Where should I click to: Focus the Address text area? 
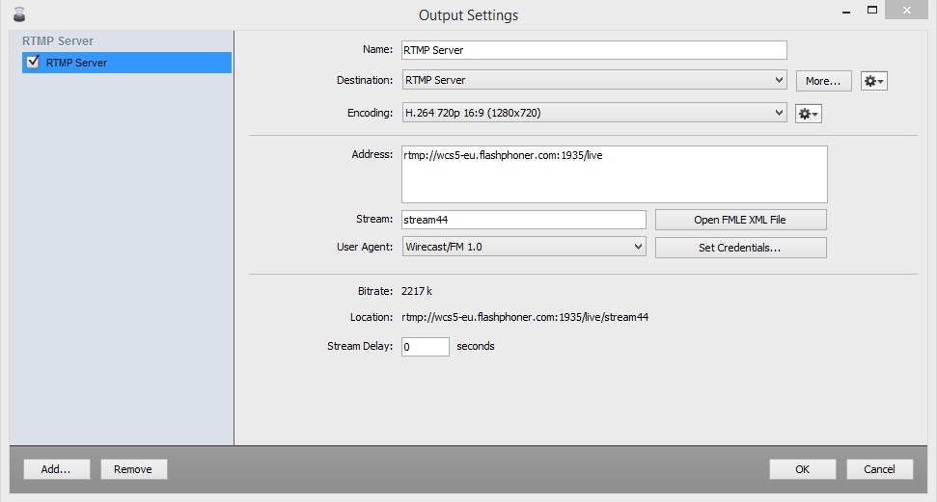click(614, 174)
